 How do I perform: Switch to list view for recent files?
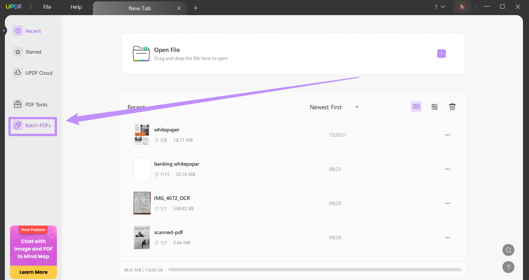click(x=416, y=107)
